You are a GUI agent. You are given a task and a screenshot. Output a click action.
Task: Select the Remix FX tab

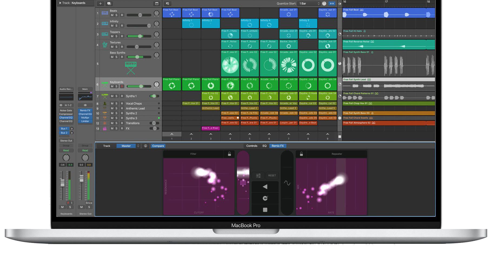point(278,146)
